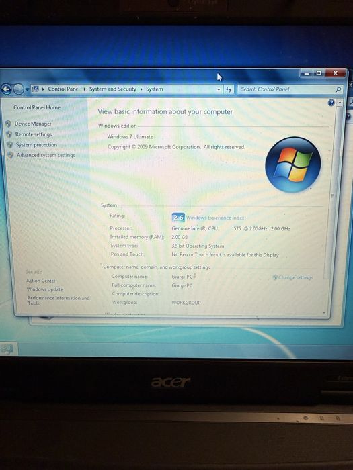Click the taskbar icon at bottom left
Screen dimensions: 353x470
tap(7, 349)
